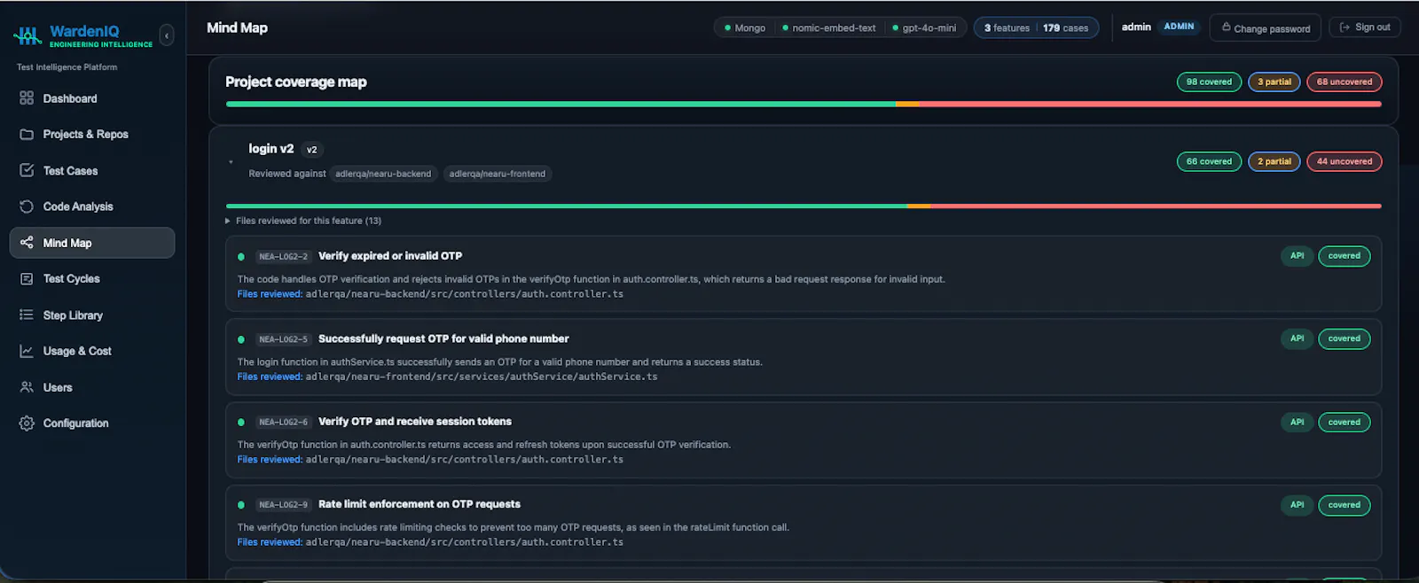
Task: Click the 98 covered badge
Action: tap(1209, 82)
